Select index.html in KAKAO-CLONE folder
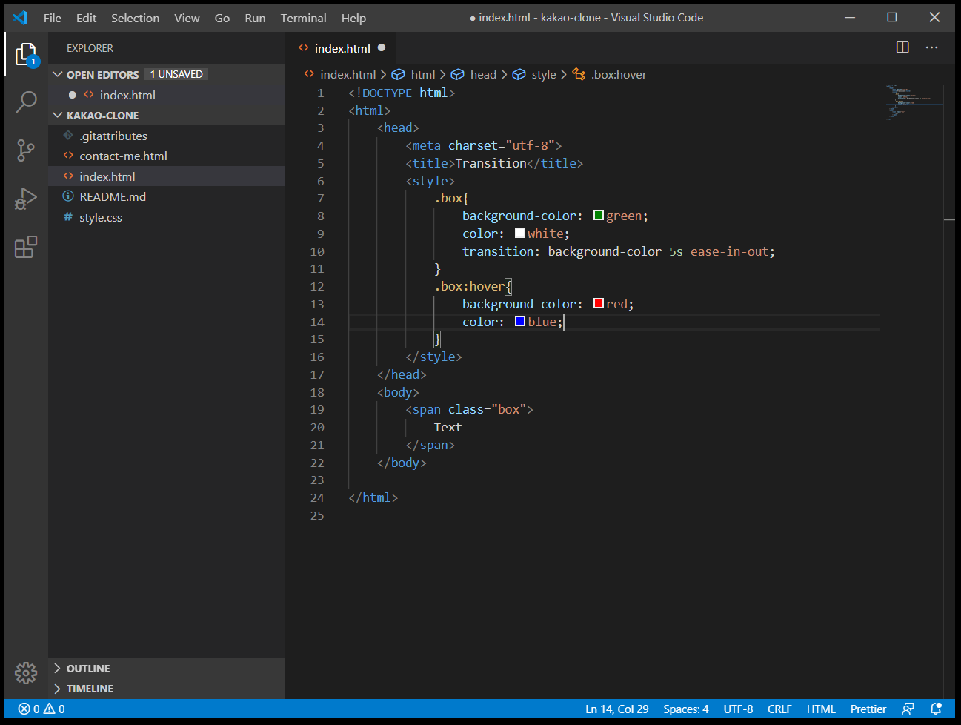Viewport: 961px width, 725px height. coord(167,176)
